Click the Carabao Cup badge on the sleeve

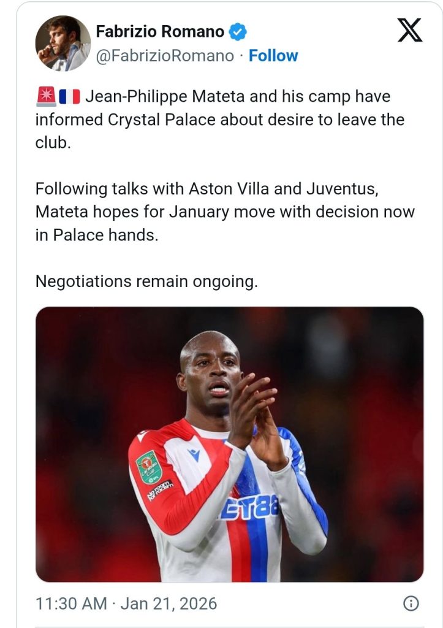pyautogui.click(x=148, y=465)
